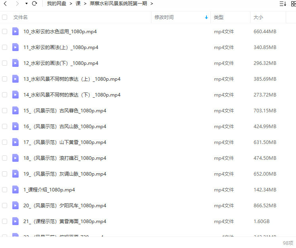Open the sort order icon menu
This screenshot has height=248, width=296.
[x=283, y=4]
